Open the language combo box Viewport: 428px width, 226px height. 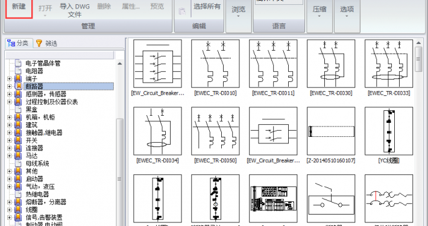click(x=279, y=2)
